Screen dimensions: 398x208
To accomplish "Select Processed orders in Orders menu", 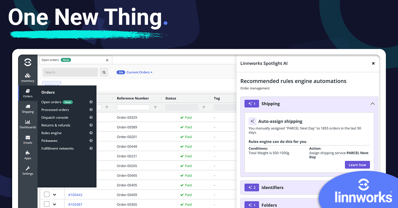I will [x=55, y=110].
